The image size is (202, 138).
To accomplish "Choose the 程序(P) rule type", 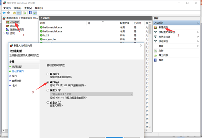I will [x=48, y=74].
